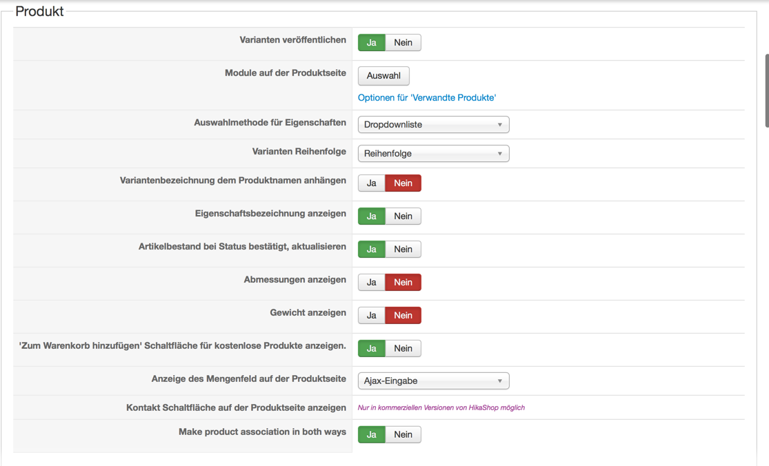Viewport: 769px width, 466px height.
Task: Select Nein for free products cart button
Action: pyautogui.click(x=403, y=349)
